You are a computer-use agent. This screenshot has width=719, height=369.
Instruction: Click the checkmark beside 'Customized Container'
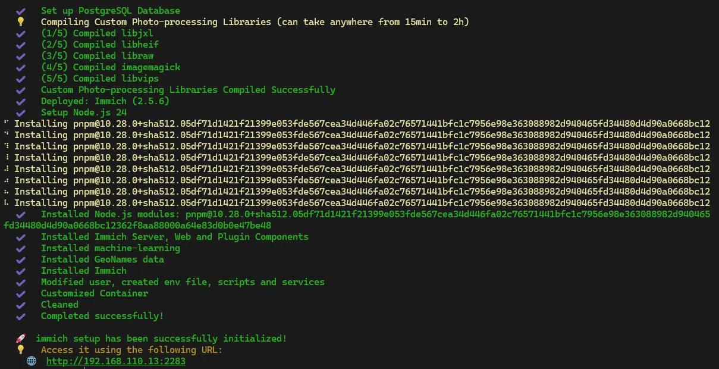pos(21,293)
